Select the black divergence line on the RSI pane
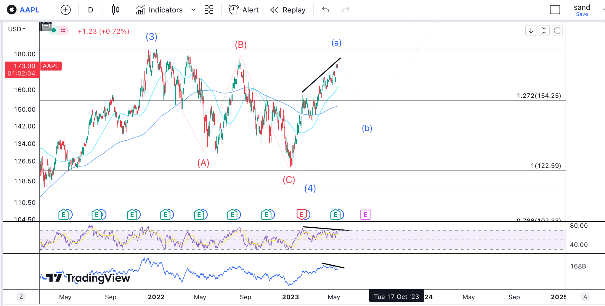605x306 pixels. pos(326,228)
